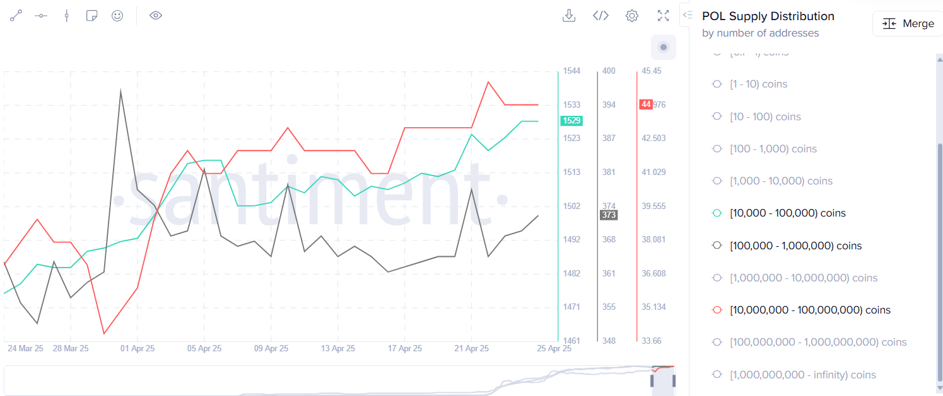Add a sticky note to chart
Screen dimensions: 943x396
coord(91,16)
